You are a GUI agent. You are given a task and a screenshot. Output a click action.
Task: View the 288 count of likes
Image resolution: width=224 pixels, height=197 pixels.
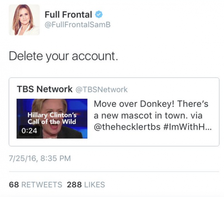click(74, 185)
